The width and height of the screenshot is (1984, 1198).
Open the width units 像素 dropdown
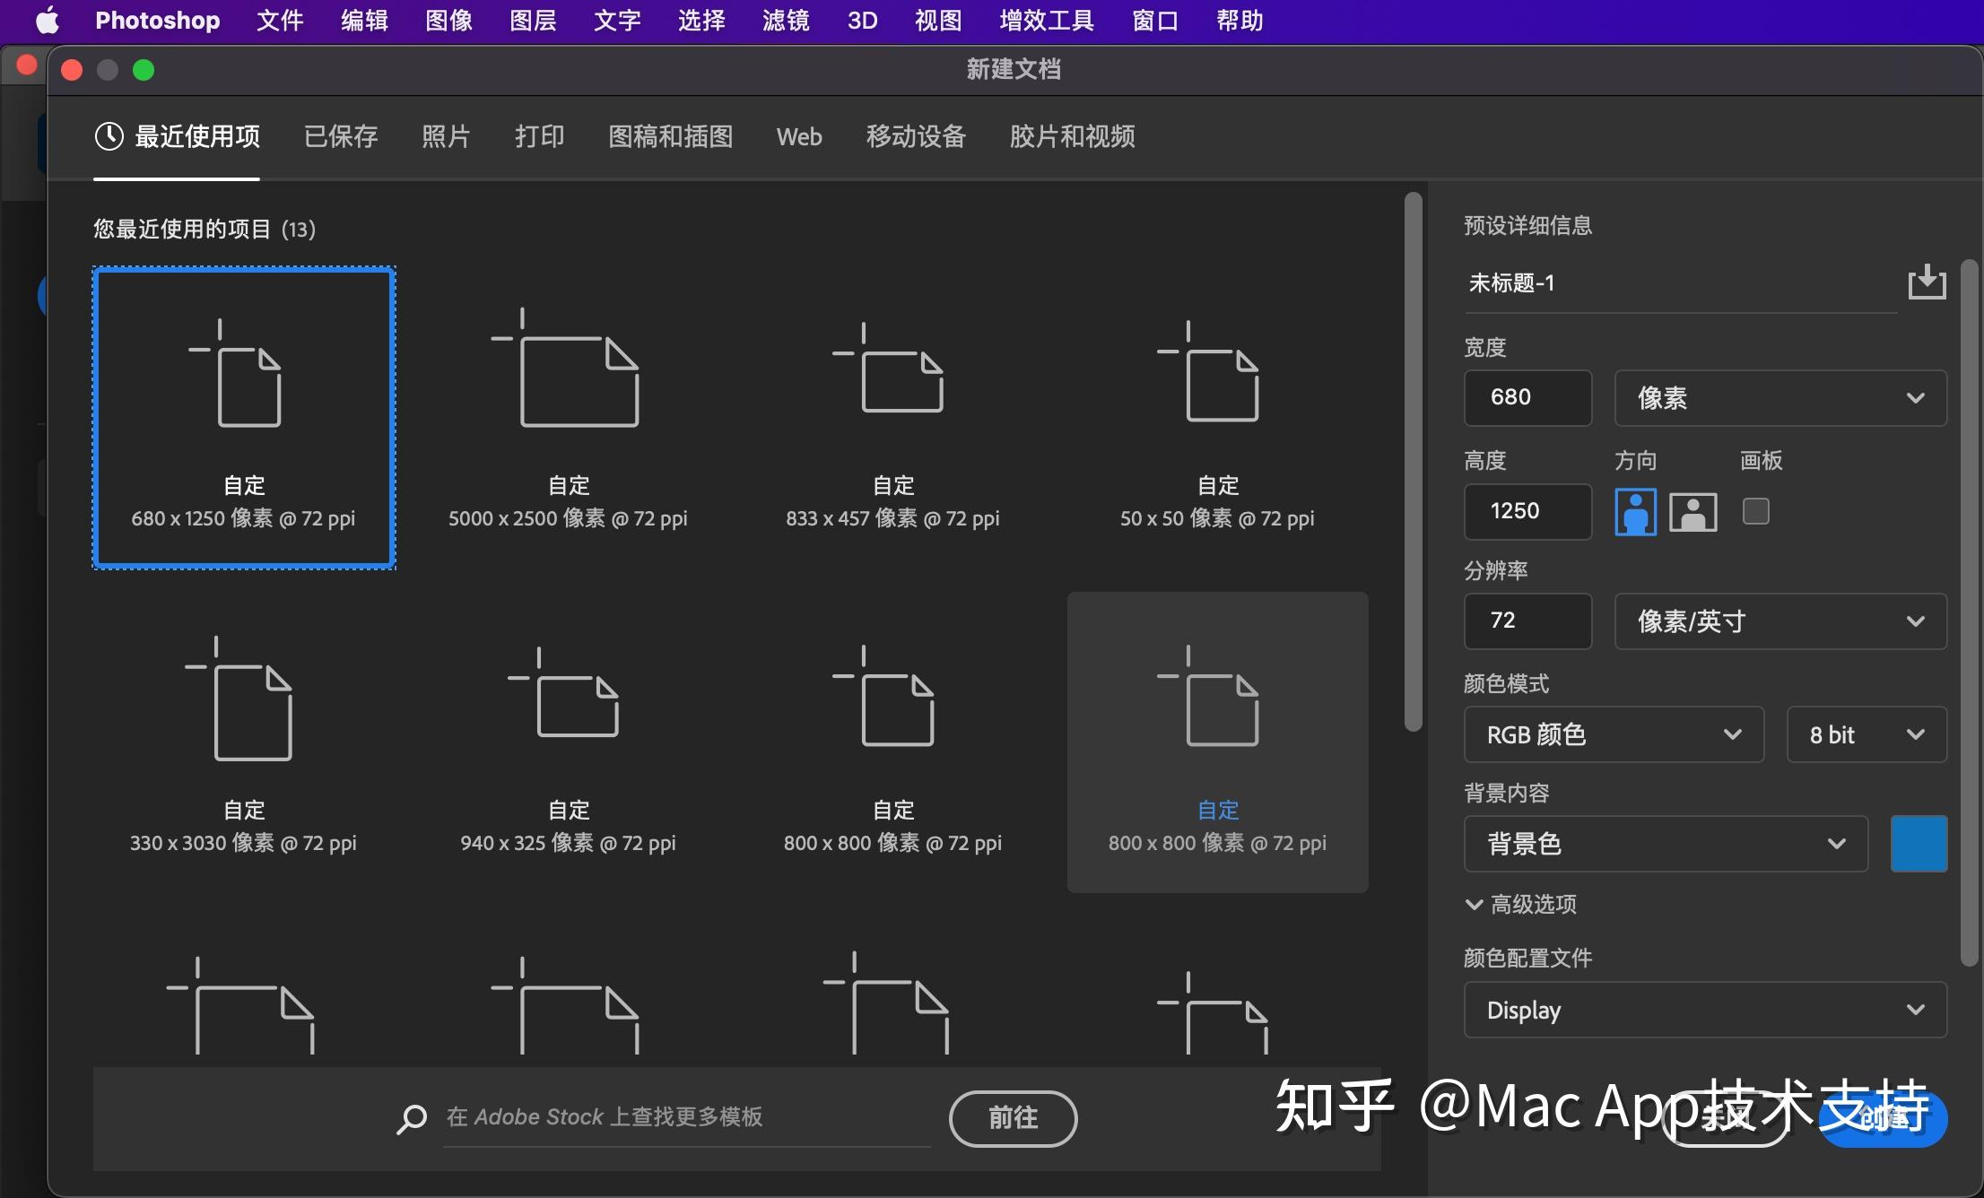point(1779,398)
